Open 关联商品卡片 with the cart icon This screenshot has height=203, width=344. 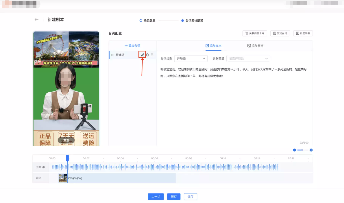pyautogui.click(x=254, y=33)
